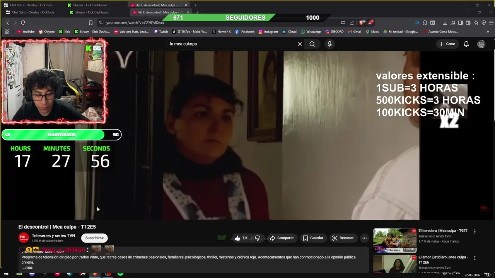Open the YouTube account avatar menu
495x278 pixels.
click(481, 44)
